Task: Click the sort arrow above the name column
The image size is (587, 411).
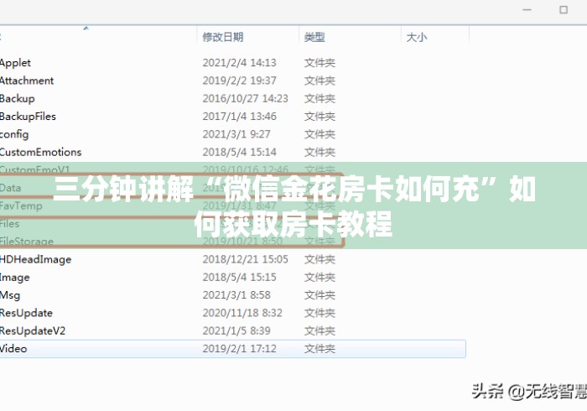Action: [86, 28]
